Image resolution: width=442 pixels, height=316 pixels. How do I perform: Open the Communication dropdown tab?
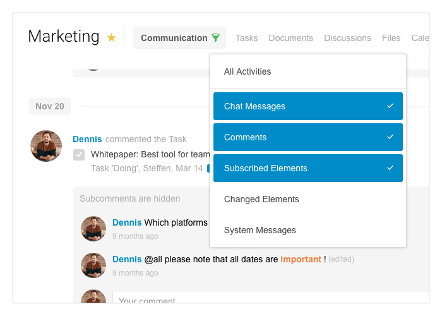[174, 38]
